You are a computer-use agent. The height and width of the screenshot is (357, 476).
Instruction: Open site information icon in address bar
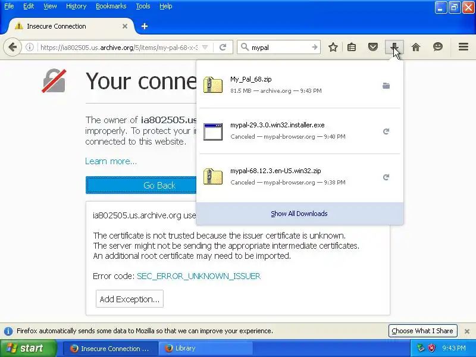[x=29, y=47]
